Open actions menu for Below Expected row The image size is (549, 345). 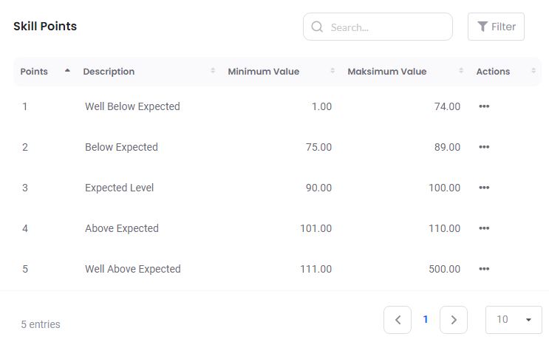tap(484, 147)
